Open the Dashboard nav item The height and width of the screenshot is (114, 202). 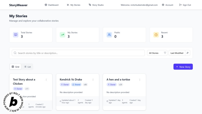pos(52,5)
